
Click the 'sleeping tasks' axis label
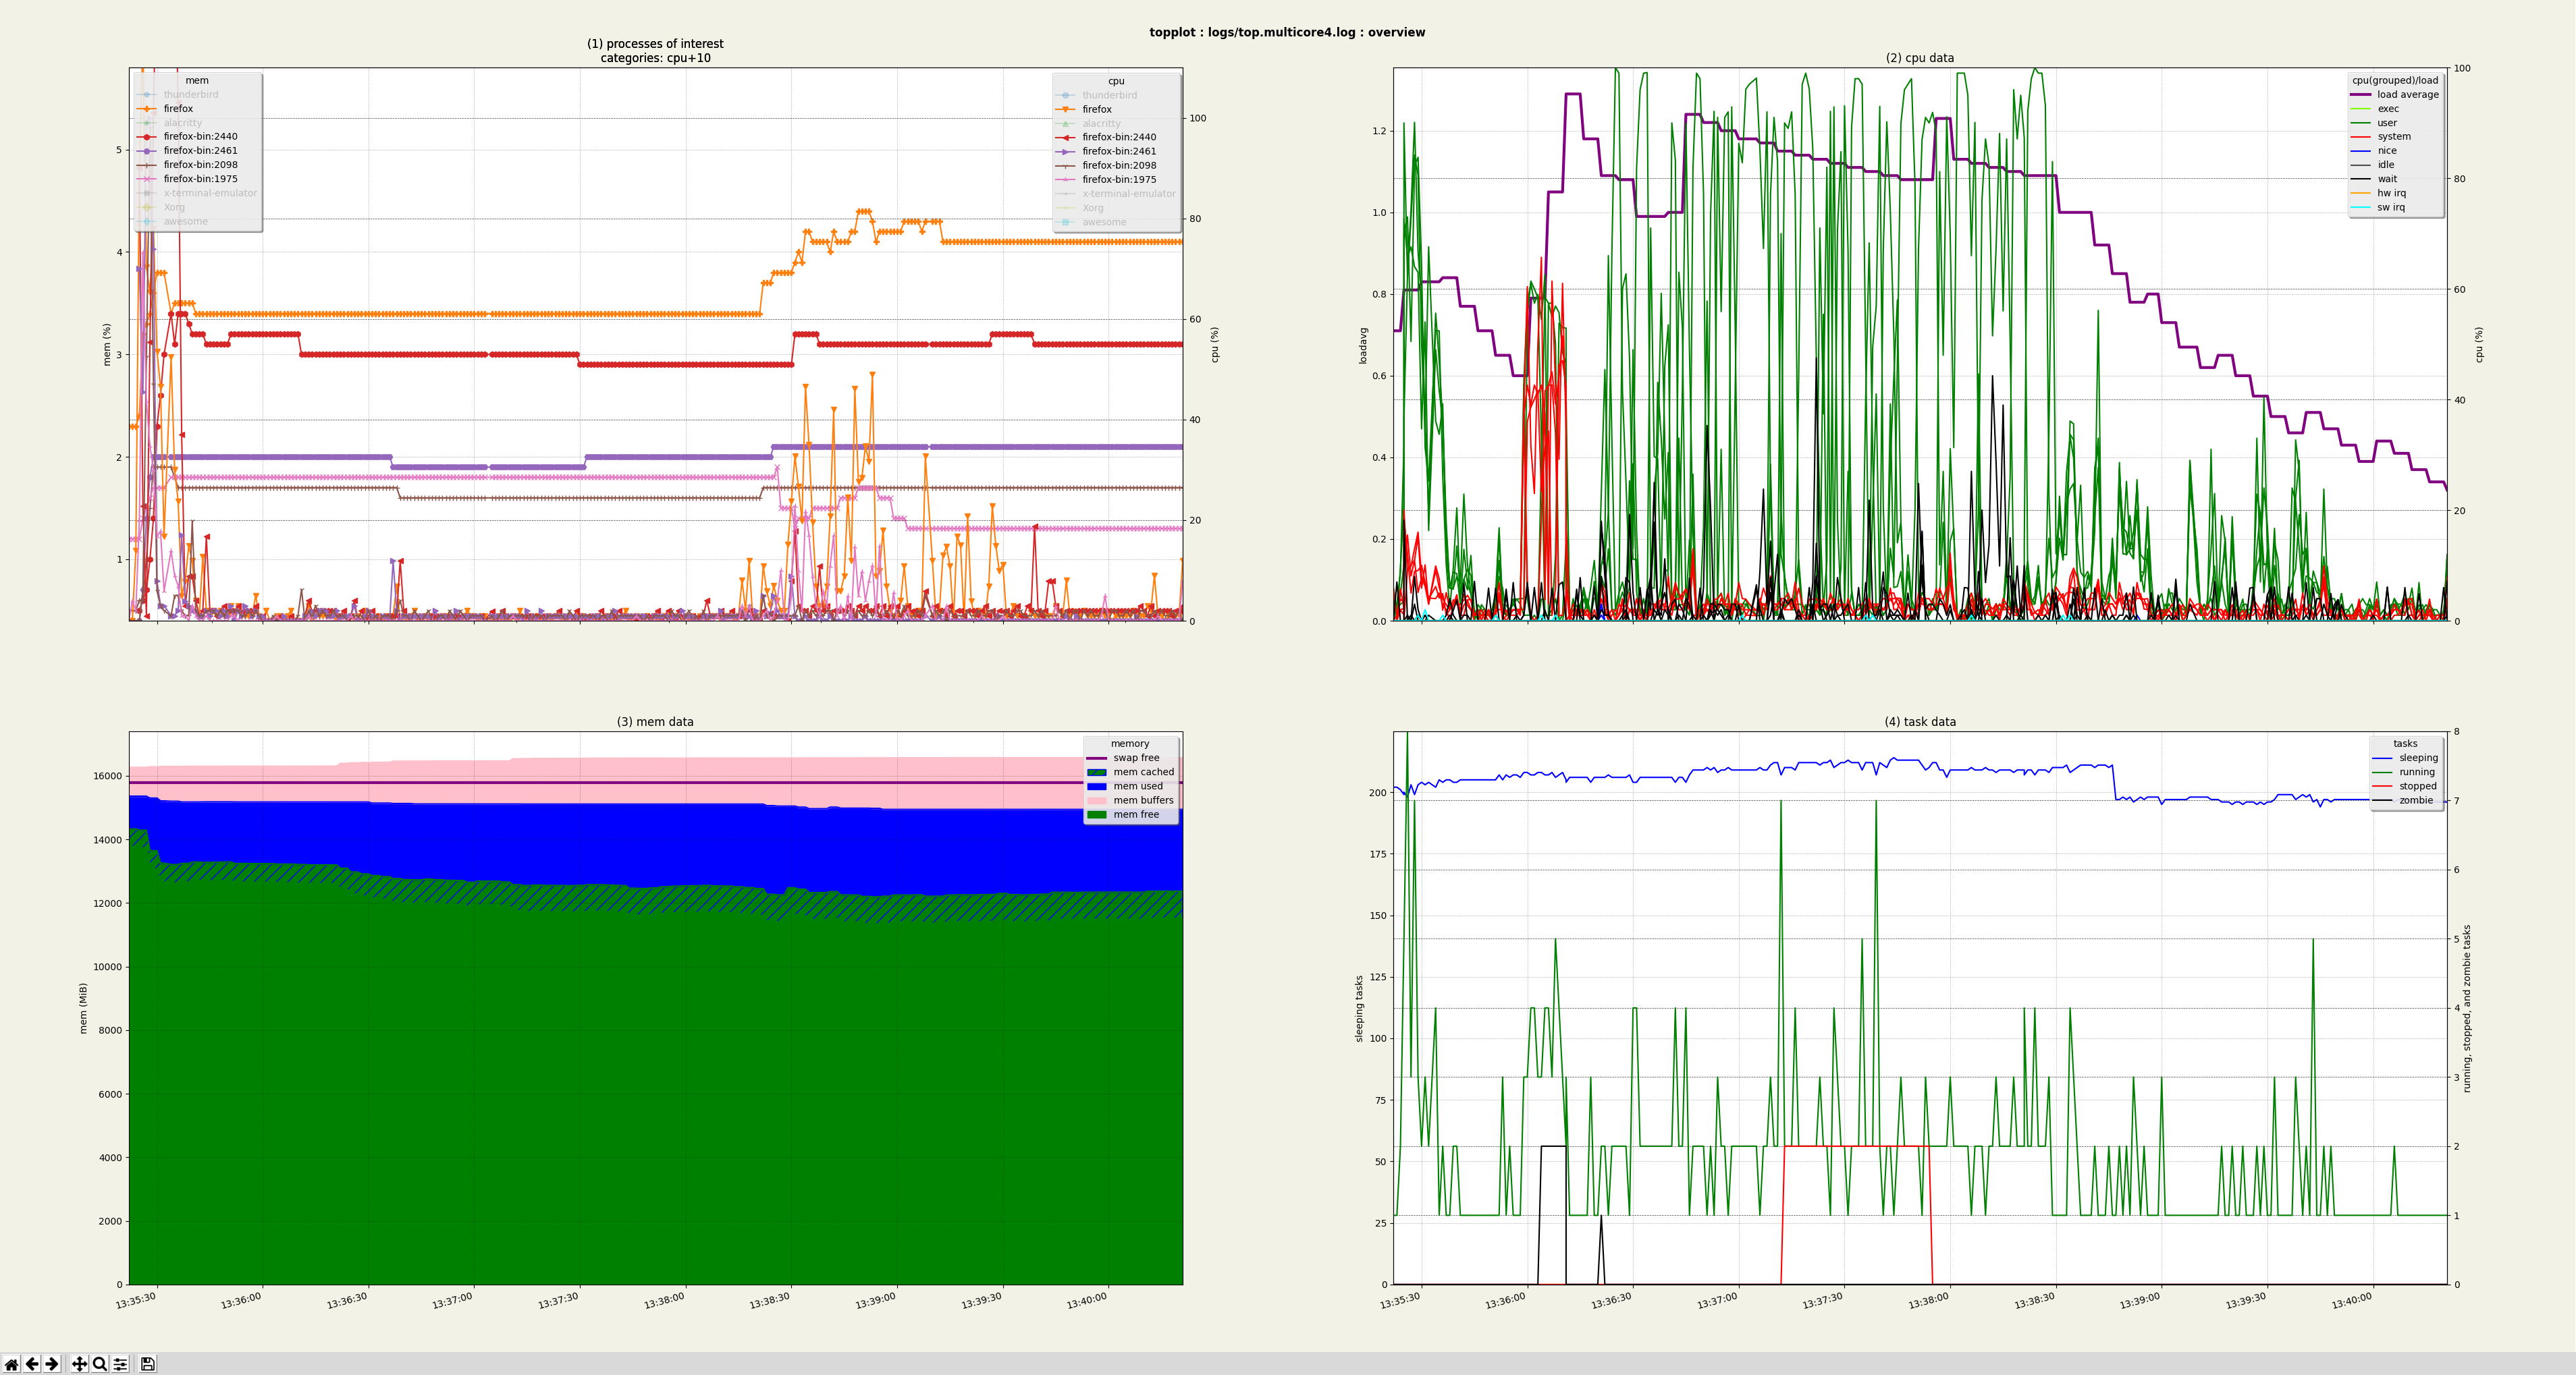point(1359,1008)
